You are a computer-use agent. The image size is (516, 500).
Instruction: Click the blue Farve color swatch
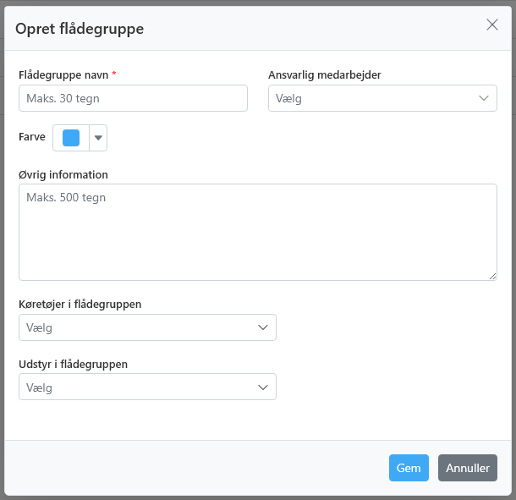(x=71, y=138)
